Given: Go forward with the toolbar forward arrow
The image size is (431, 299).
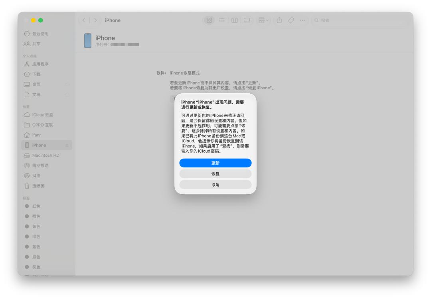Looking at the screenshot, I should (x=95, y=20).
